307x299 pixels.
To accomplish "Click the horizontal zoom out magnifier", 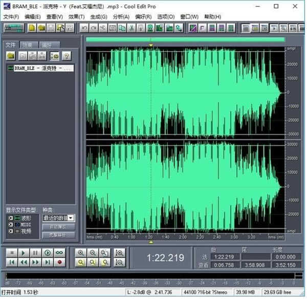I will [x=93, y=252].
